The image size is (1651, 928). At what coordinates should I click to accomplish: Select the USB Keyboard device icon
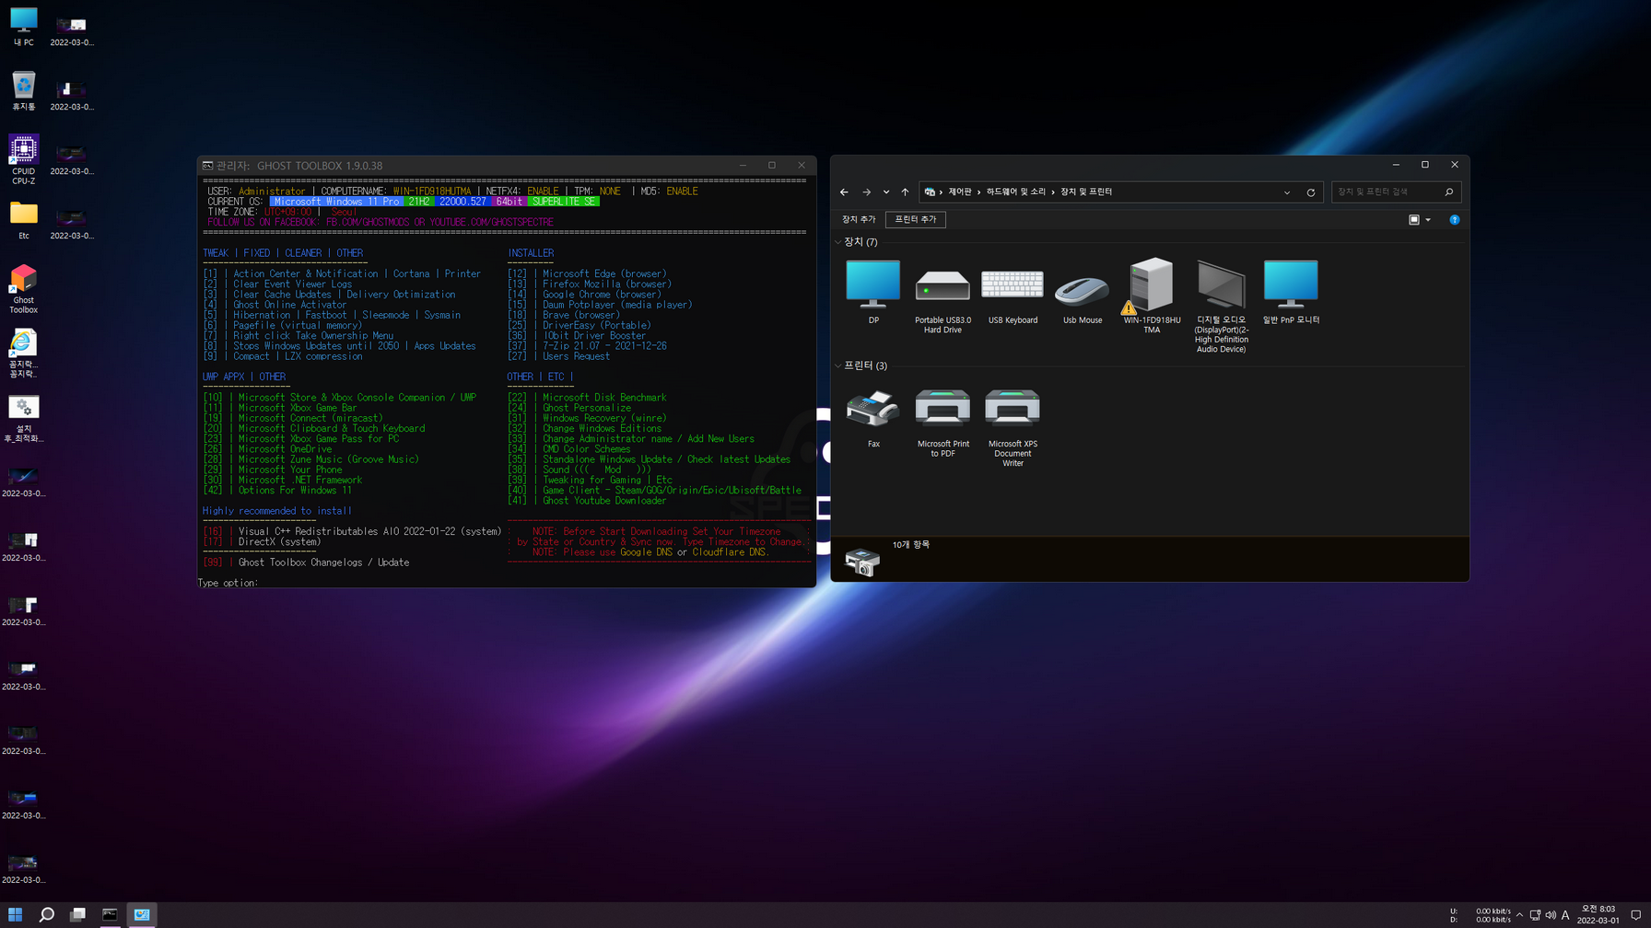1013,291
